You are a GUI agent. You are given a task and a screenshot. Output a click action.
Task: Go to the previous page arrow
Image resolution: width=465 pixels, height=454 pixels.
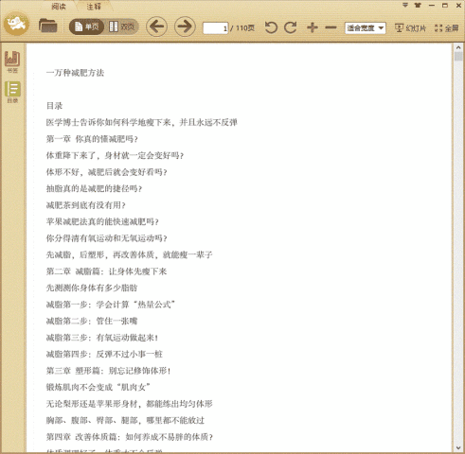coord(156,26)
